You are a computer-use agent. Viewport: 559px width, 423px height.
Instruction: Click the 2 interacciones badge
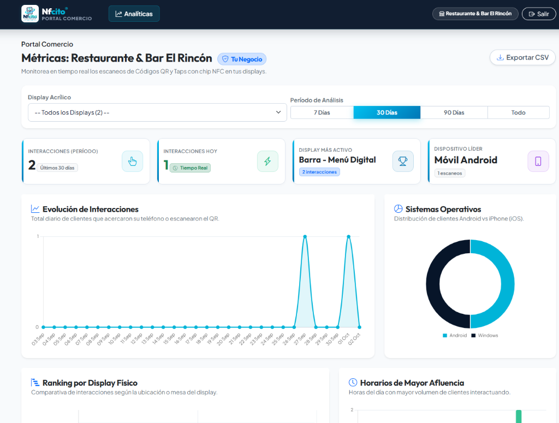pyautogui.click(x=319, y=172)
